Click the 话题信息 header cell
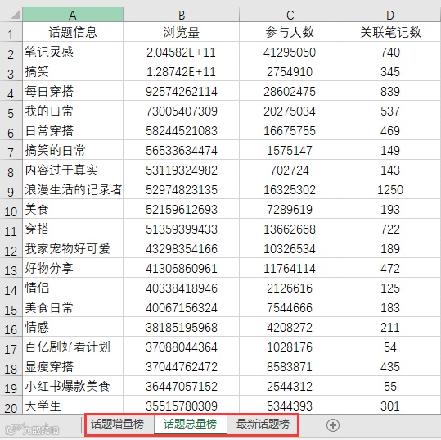This screenshot has width=441, height=440. (73, 32)
